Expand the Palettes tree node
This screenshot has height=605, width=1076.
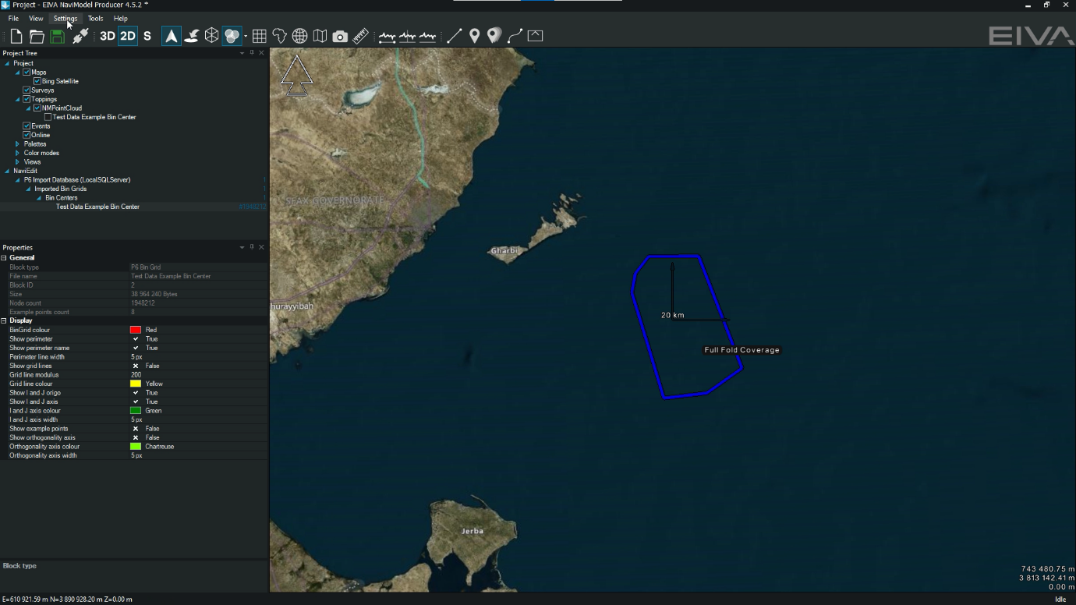pyautogui.click(x=17, y=143)
